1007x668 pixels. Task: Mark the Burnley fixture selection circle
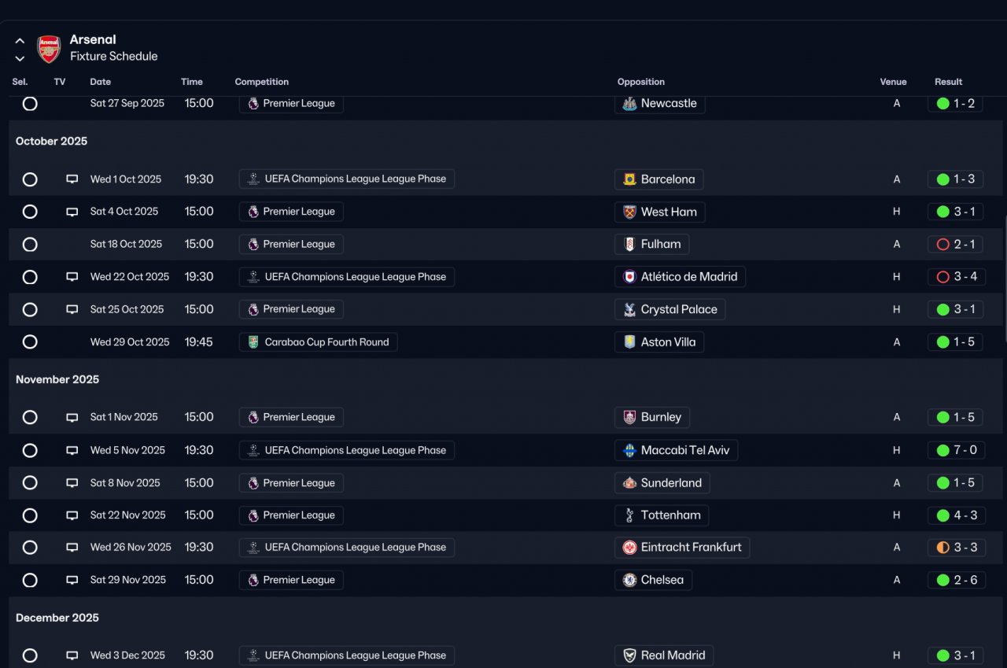30,417
